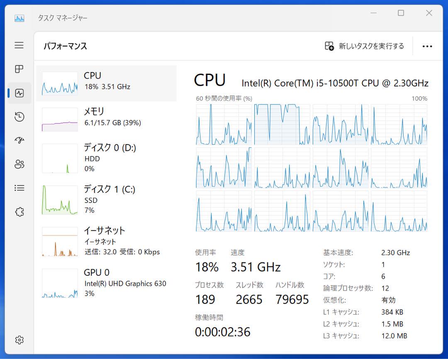Select the CPU item in performance list
448x359 pixels.
point(106,83)
